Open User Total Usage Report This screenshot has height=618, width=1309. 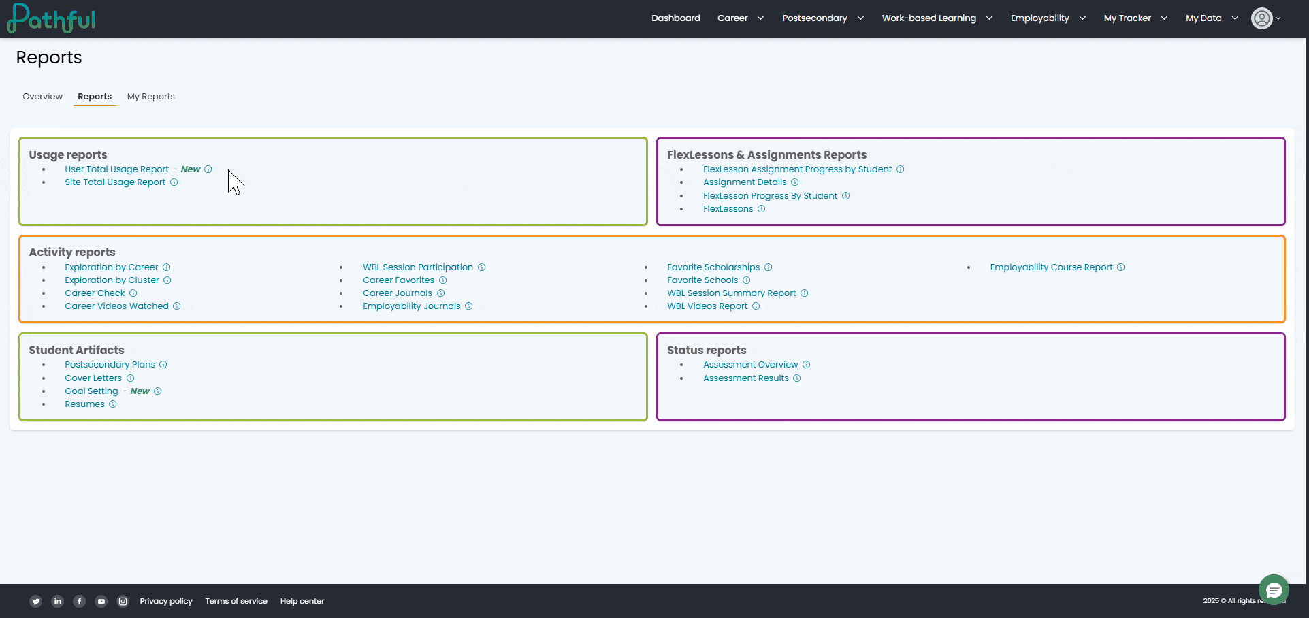tap(117, 169)
